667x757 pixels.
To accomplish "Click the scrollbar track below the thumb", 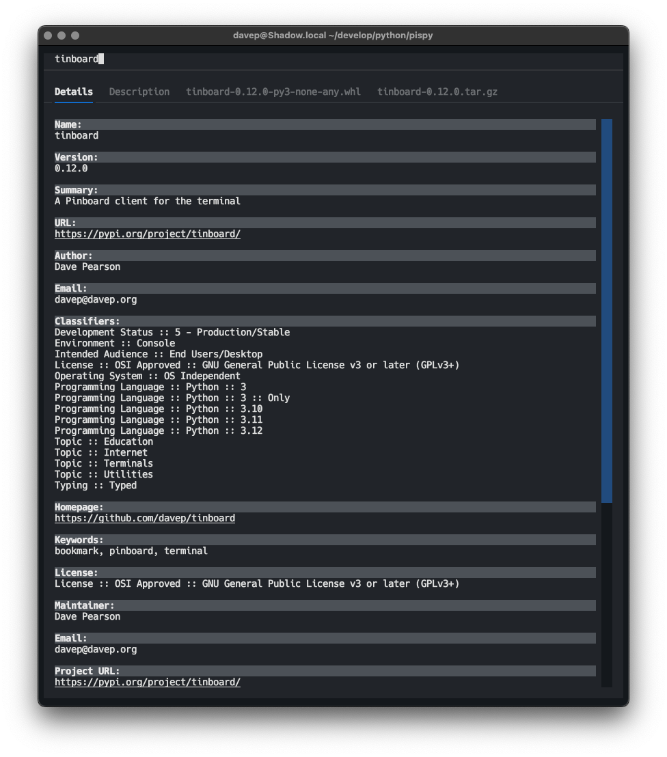I will pyautogui.click(x=606, y=601).
